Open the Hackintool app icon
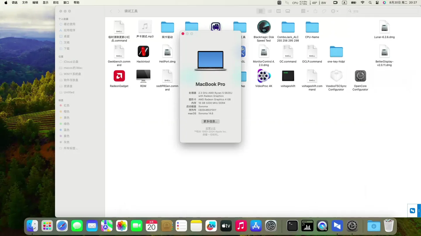The height and width of the screenshot is (236, 421). coord(143,52)
